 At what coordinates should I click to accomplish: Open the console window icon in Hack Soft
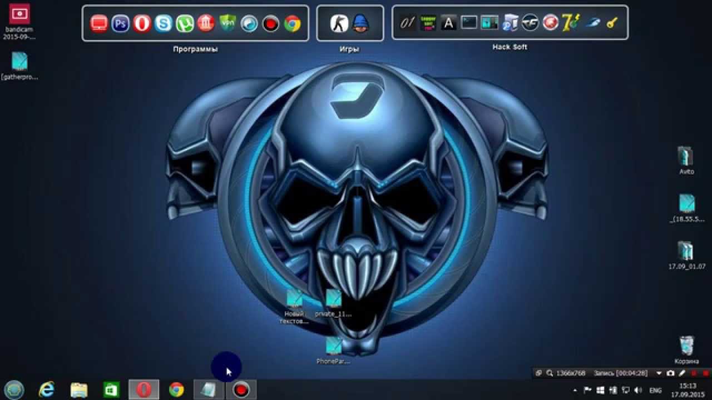click(x=469, y=23)
